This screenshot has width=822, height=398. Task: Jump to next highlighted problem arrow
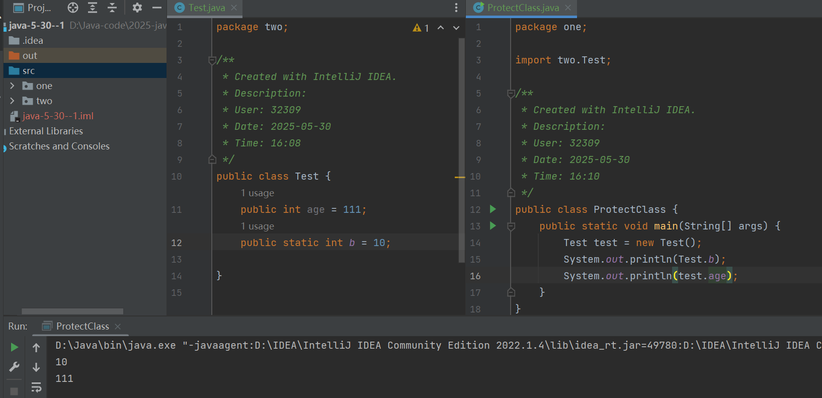click(x=456, y=28)
